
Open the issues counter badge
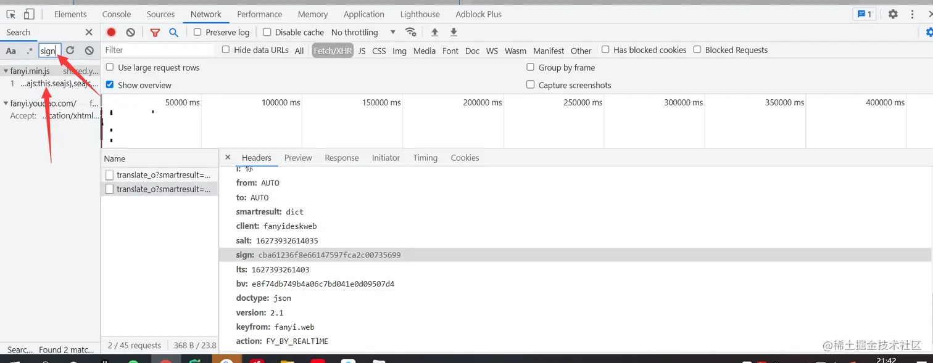(x=864, y=14)
